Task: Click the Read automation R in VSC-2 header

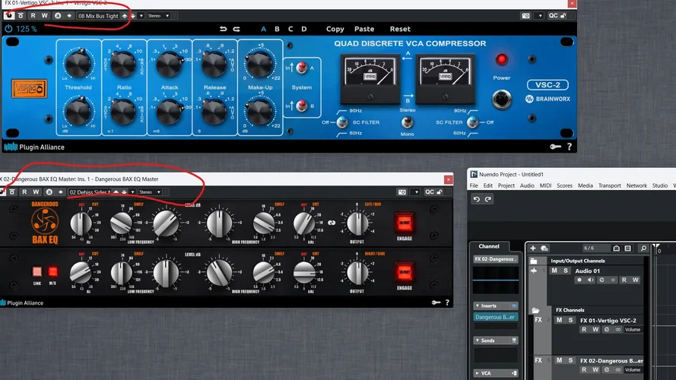Action: pos(33,15)
